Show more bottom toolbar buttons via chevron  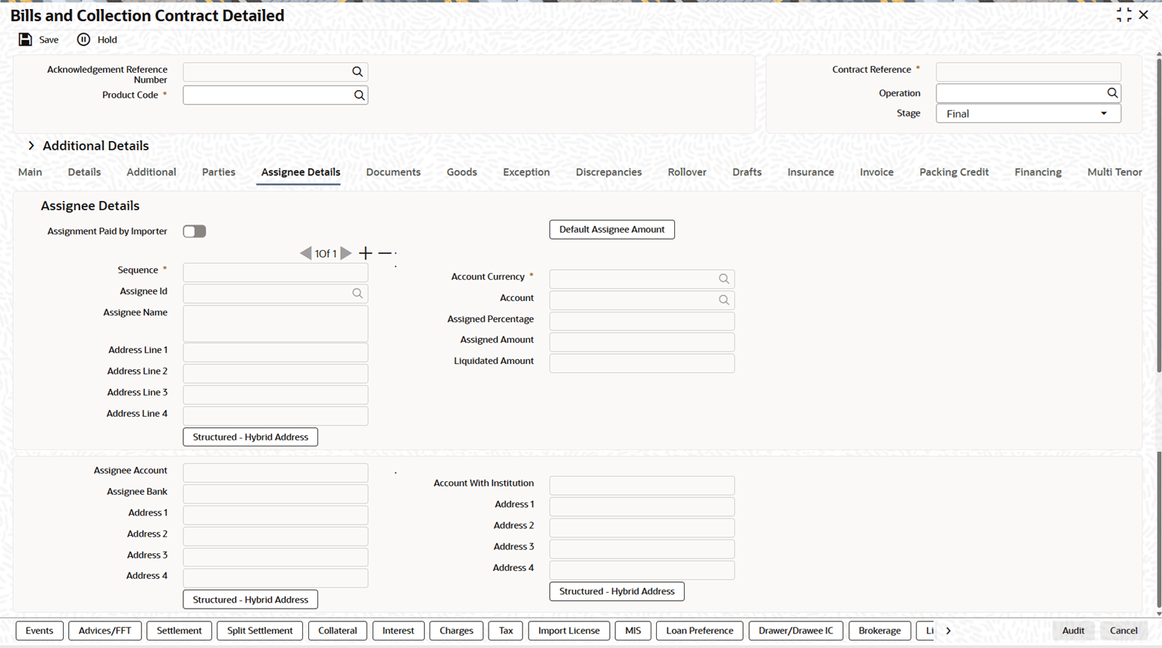click(948, 631)
